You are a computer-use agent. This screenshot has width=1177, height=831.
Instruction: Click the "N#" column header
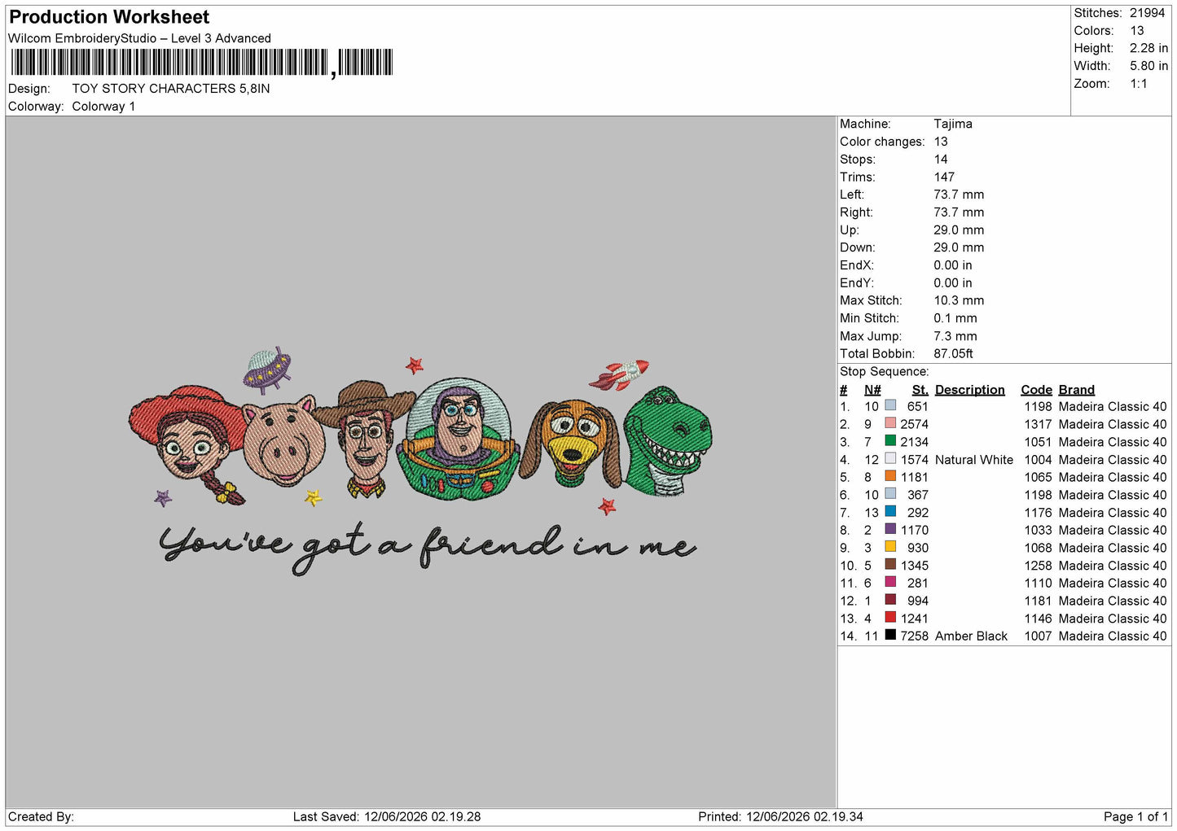[x=872, y=390]
